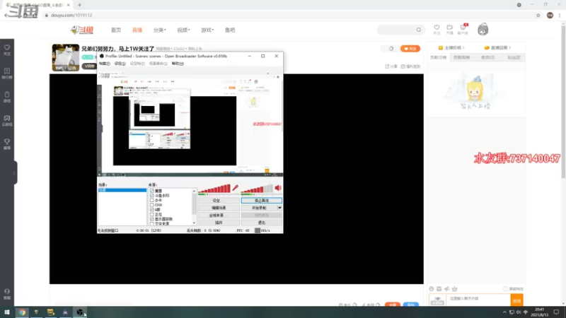
Task: Toggle the 显示器获取 source checkbox
Action: coord(152,219)
